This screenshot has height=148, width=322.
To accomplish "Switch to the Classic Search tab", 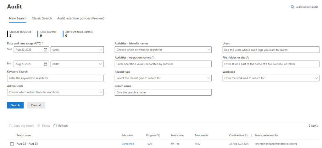I will [42, 18].
